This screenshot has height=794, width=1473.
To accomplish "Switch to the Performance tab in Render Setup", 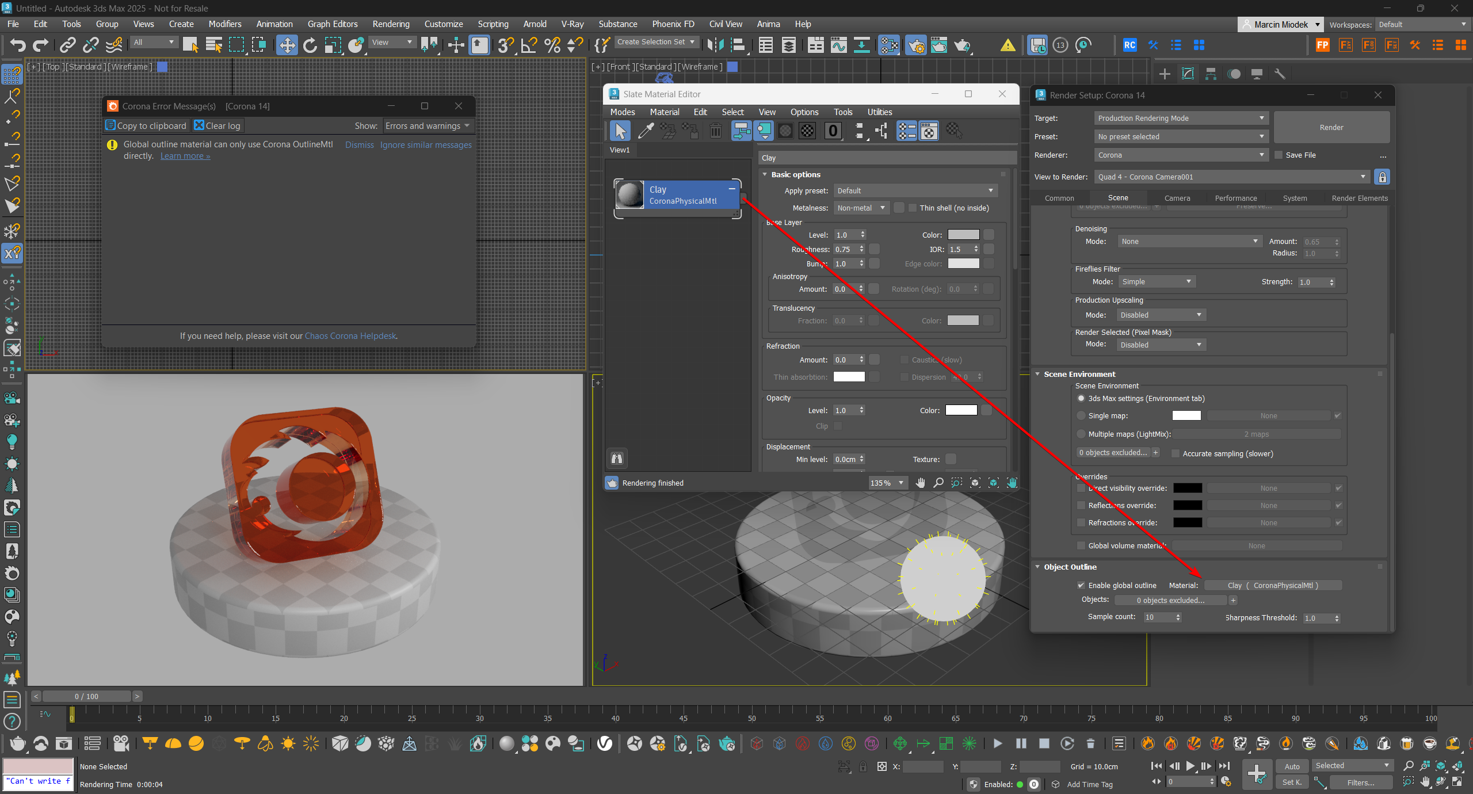I will click(1235, 198).
